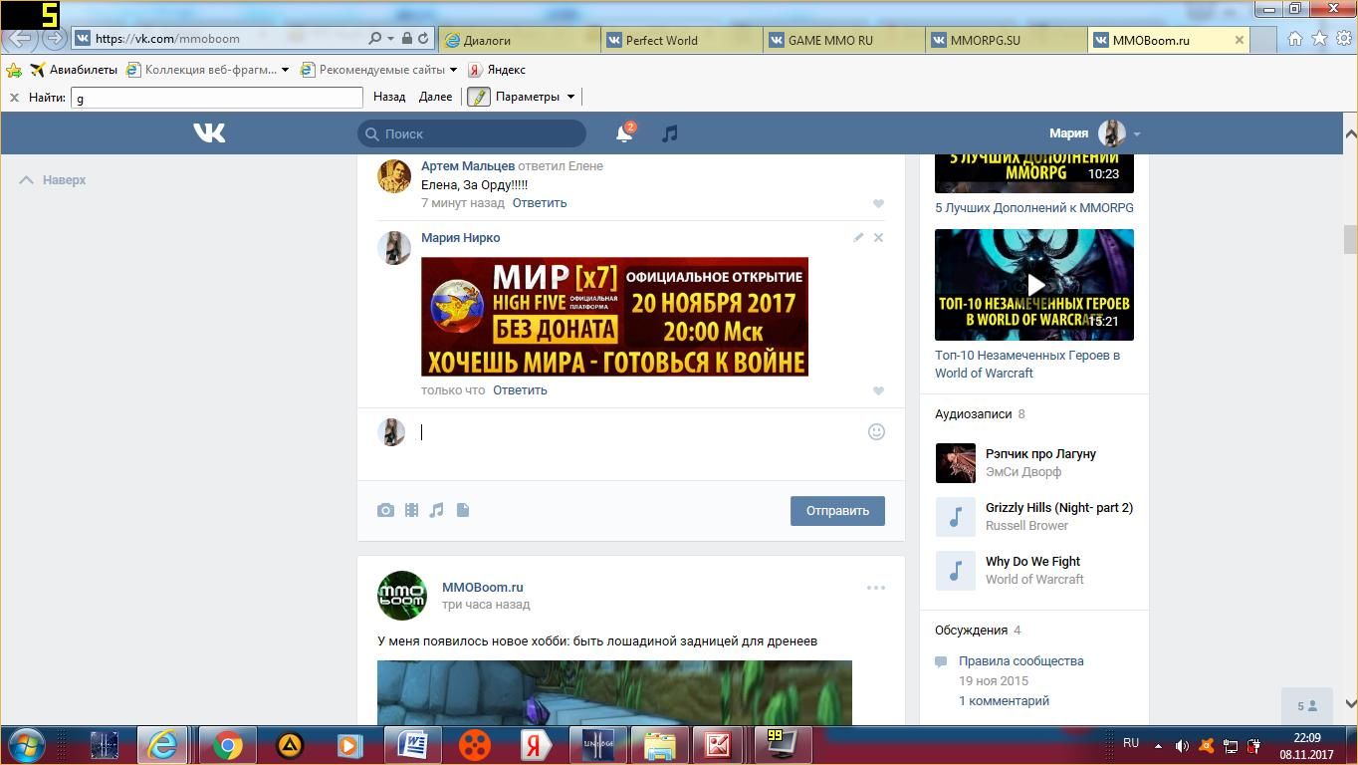
Task: Delete Мария Нирко's comment with the X
Action: click(878, 237)
